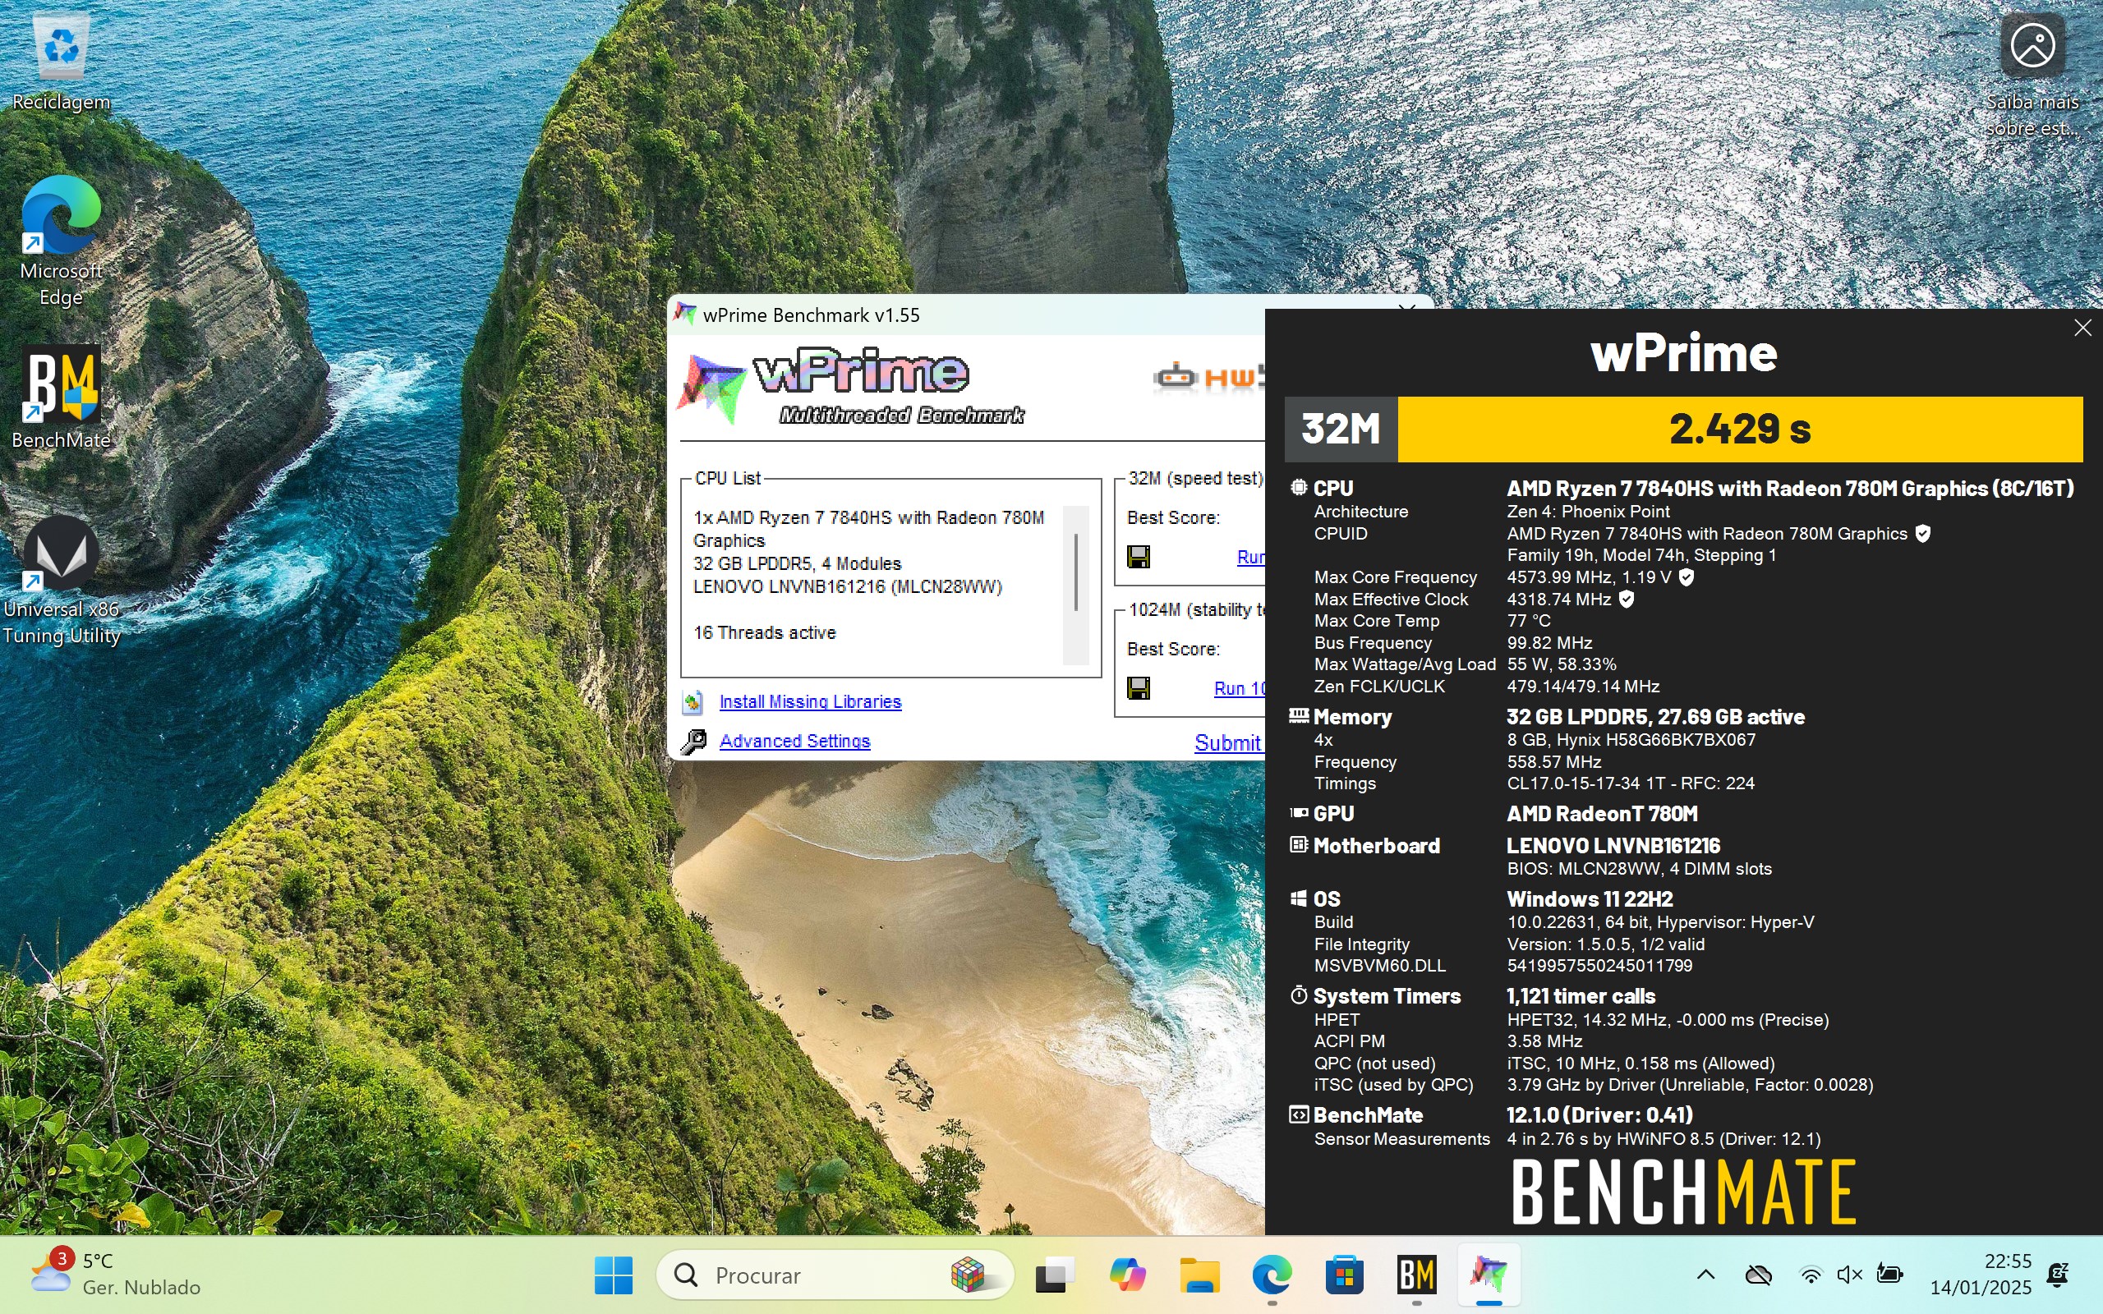Click the battery tray icon

pyautogui.click(x=1889, y=1275)
